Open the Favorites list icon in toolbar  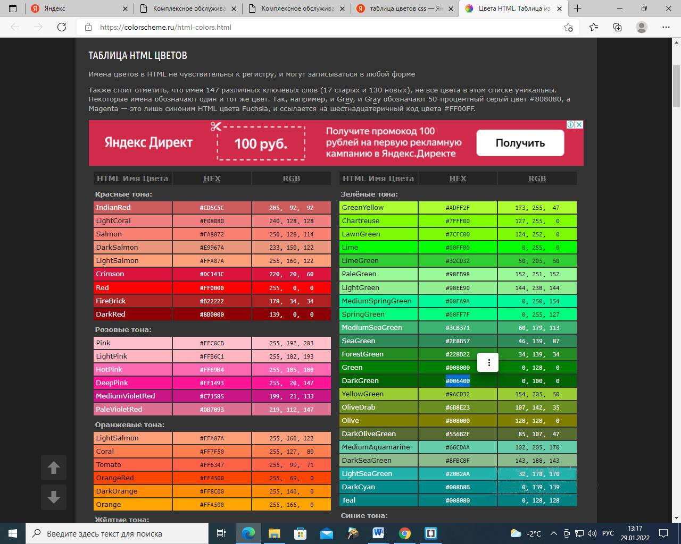point(593,27)
